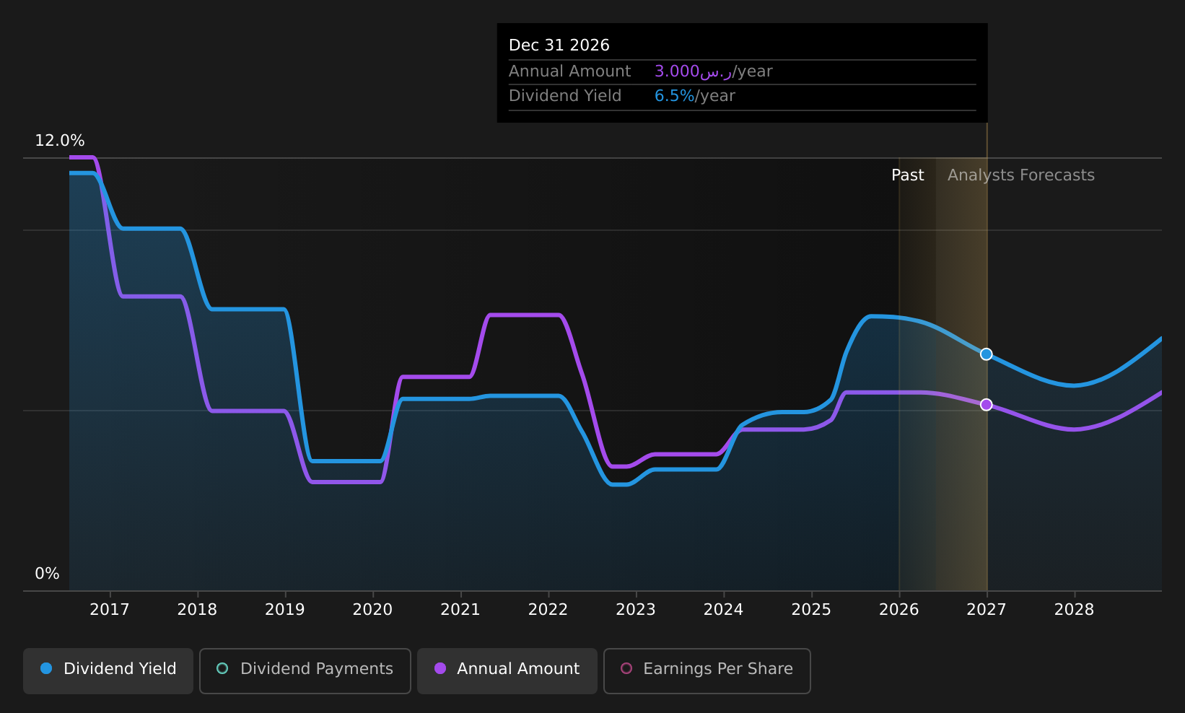Click the Analysts Forecasts label
The height and width of the screenshot is (713, 1185).
pyautogui.click(x=1021, y=175)
